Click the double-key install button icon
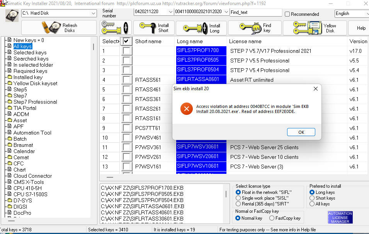369x234 pixels. tap(115, 28)
